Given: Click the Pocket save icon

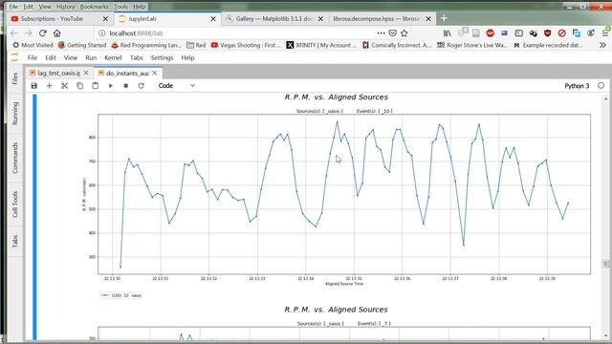Looking at the screenshot, I should point(393,33).
